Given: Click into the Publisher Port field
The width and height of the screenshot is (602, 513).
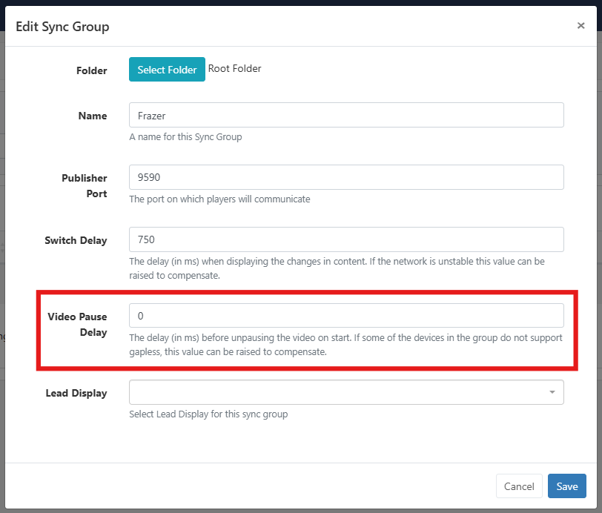Looking at the screenshot, I should point(346,177).
